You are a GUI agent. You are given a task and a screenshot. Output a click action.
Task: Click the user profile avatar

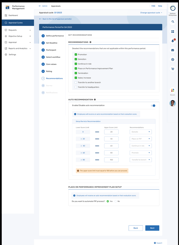click(173, 103)
